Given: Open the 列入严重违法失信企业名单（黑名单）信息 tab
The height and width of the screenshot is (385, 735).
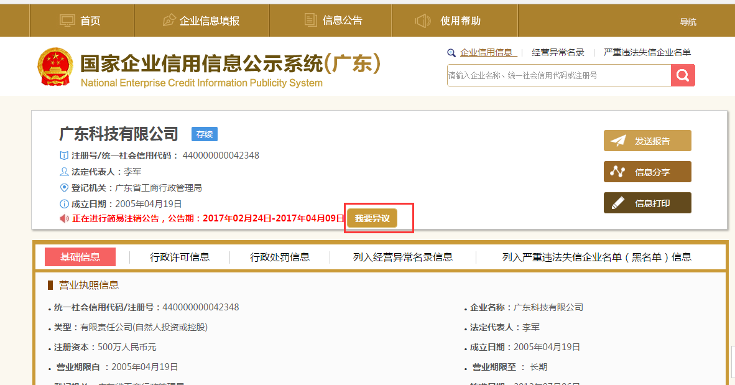Looking at the screenshot, I should [596, 257].
